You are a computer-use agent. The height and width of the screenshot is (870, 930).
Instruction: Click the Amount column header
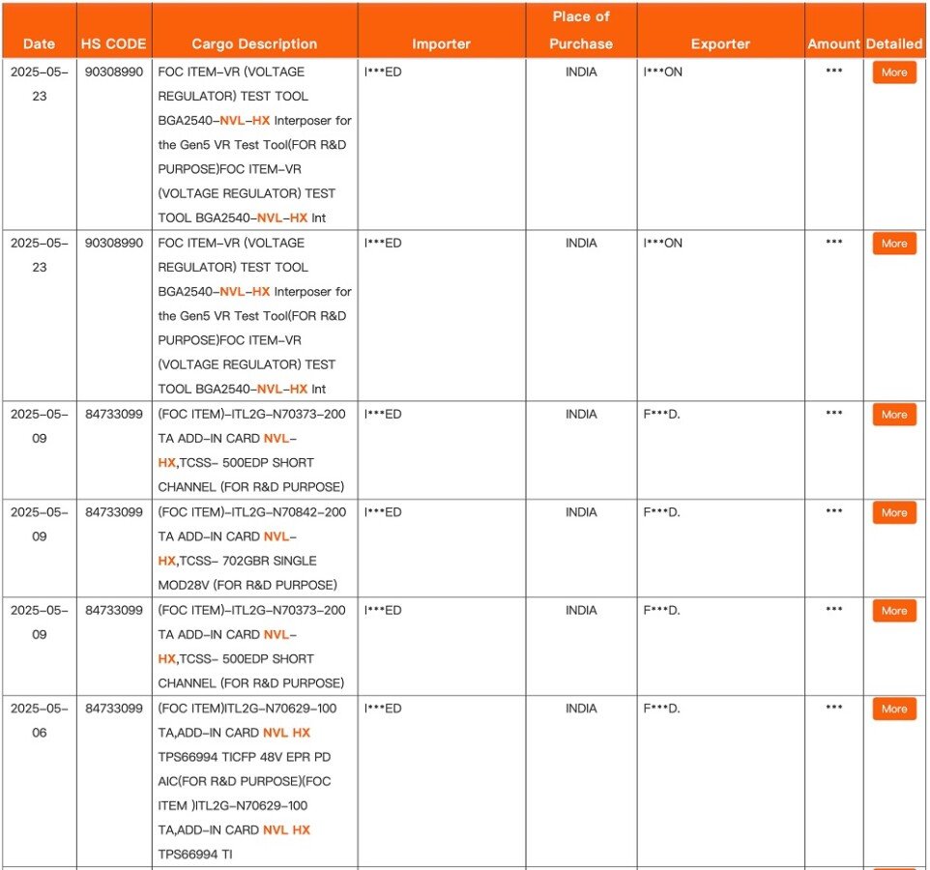pos(833,43)
